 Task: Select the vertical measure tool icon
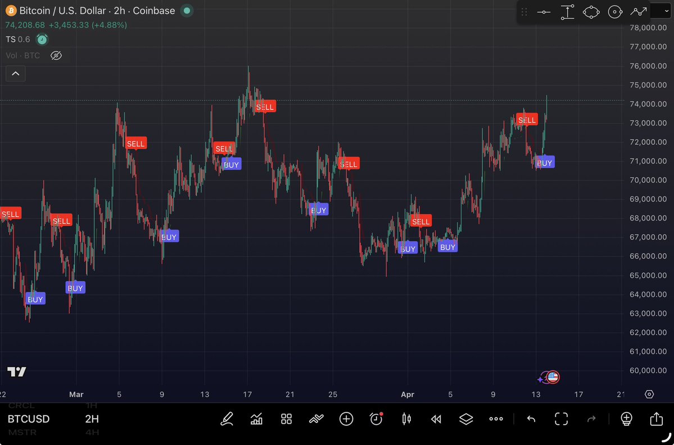coord(567,12)
